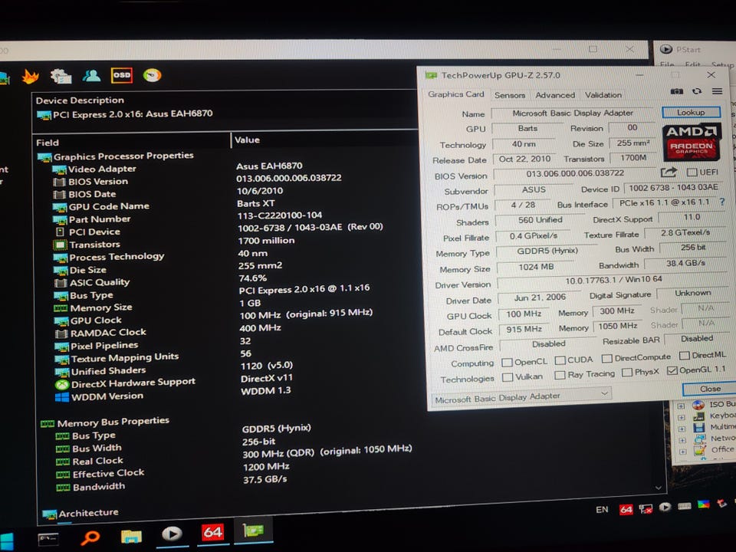This screenshot has height=552, width=736.
Task: Take a GPU-Z screenshot with camera icon
Action: [x=676, y=91]
